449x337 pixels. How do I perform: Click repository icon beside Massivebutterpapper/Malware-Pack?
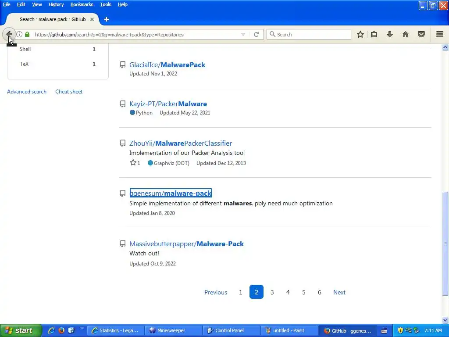click(x=123, y=244)
